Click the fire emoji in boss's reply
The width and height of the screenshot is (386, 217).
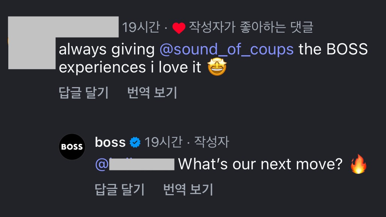(358, 165)
